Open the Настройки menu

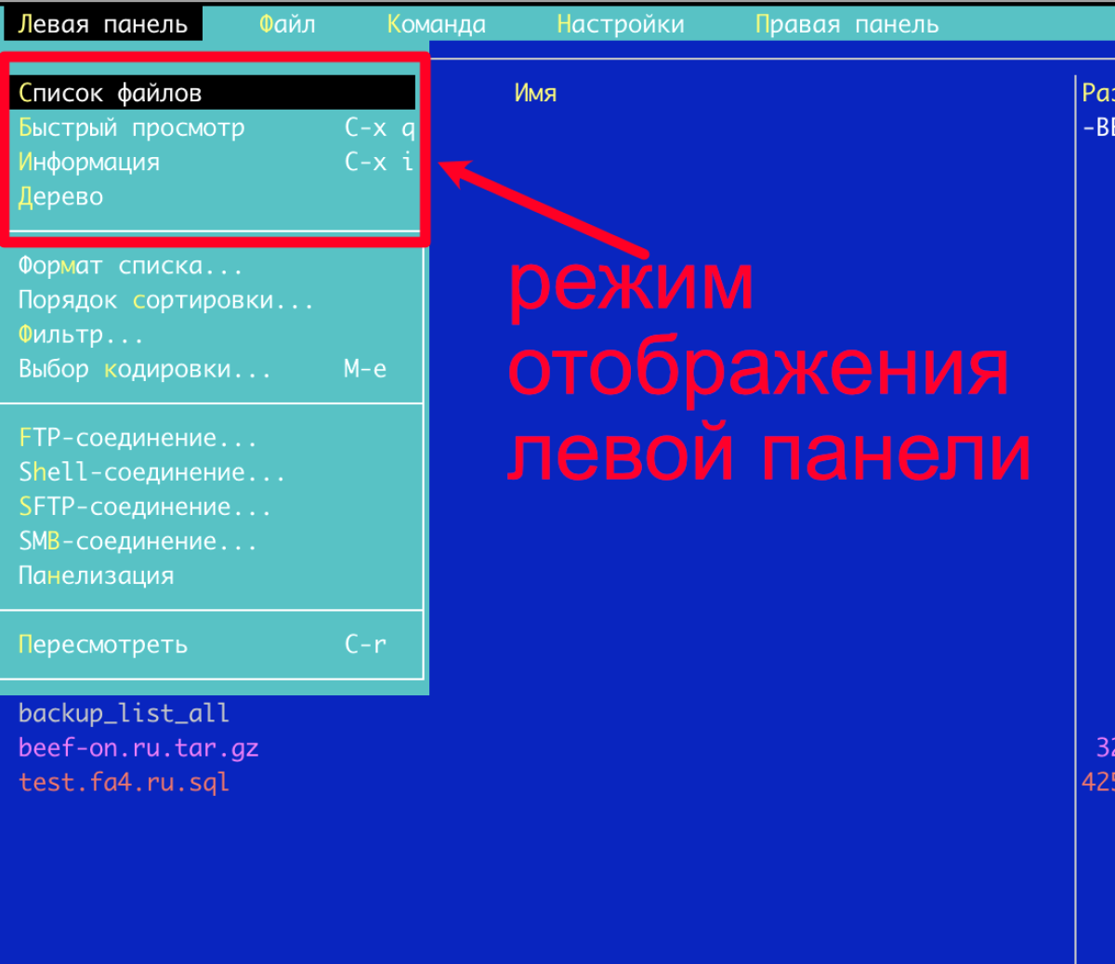tap(620, 24)
